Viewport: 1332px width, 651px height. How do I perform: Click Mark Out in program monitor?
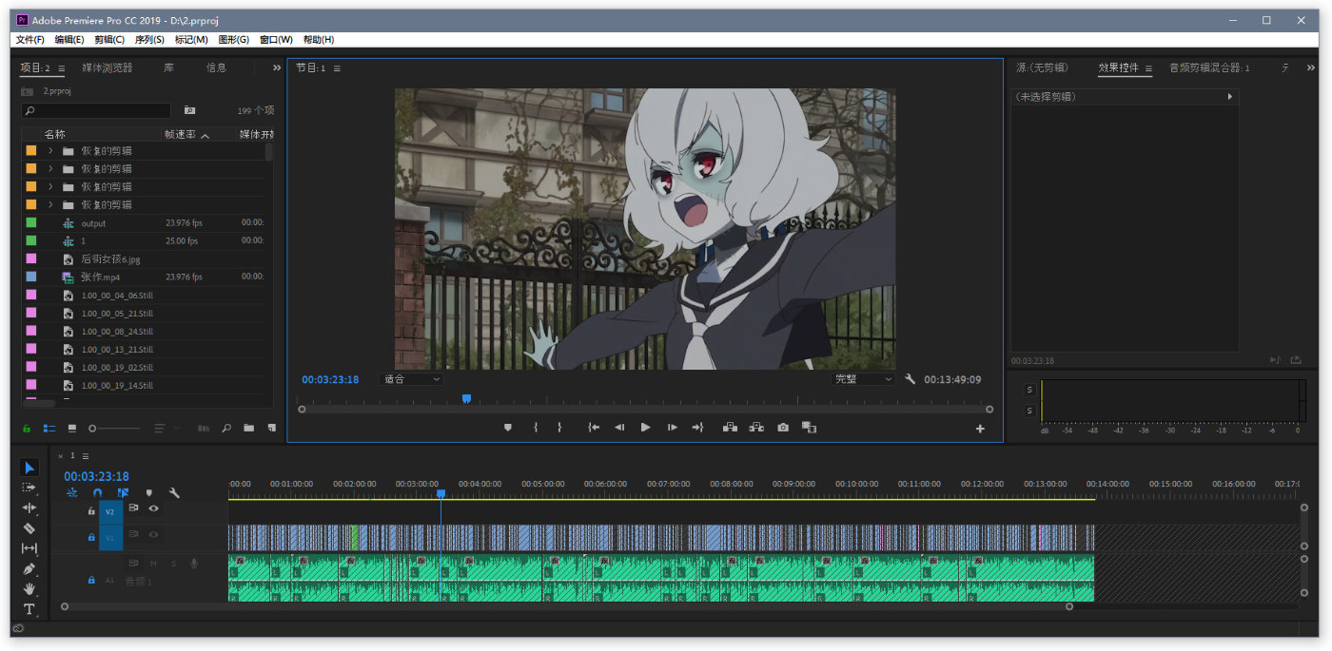click(x=559, y=428)
